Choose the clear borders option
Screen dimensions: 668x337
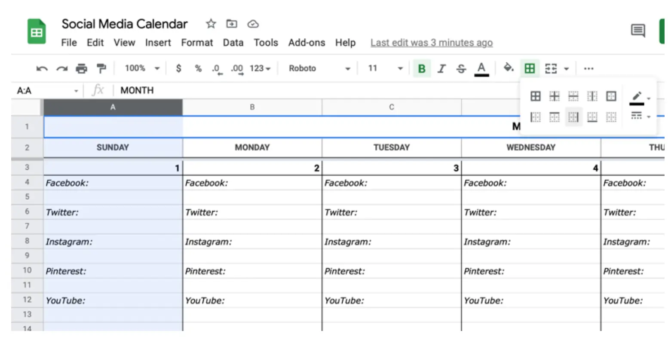[611, 117]
